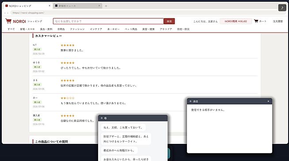The image size is (289, 161).
Task: Click the NORO残高 balance box
Action: pyautogui.click(x=236, y=21)
